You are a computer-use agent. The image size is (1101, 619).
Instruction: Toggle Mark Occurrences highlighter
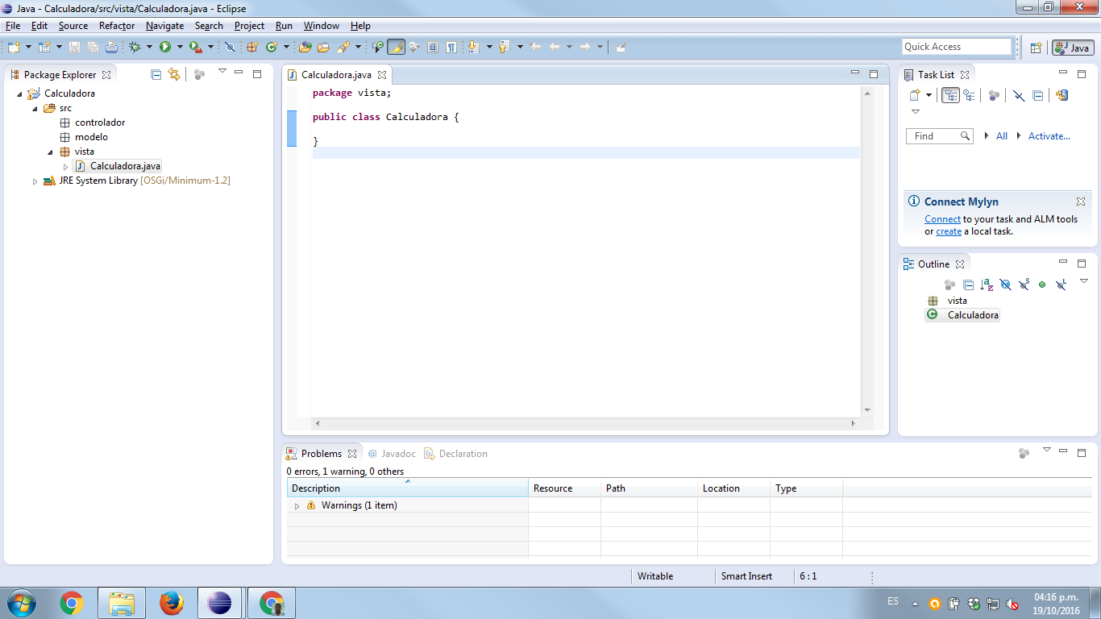[396, 47]
